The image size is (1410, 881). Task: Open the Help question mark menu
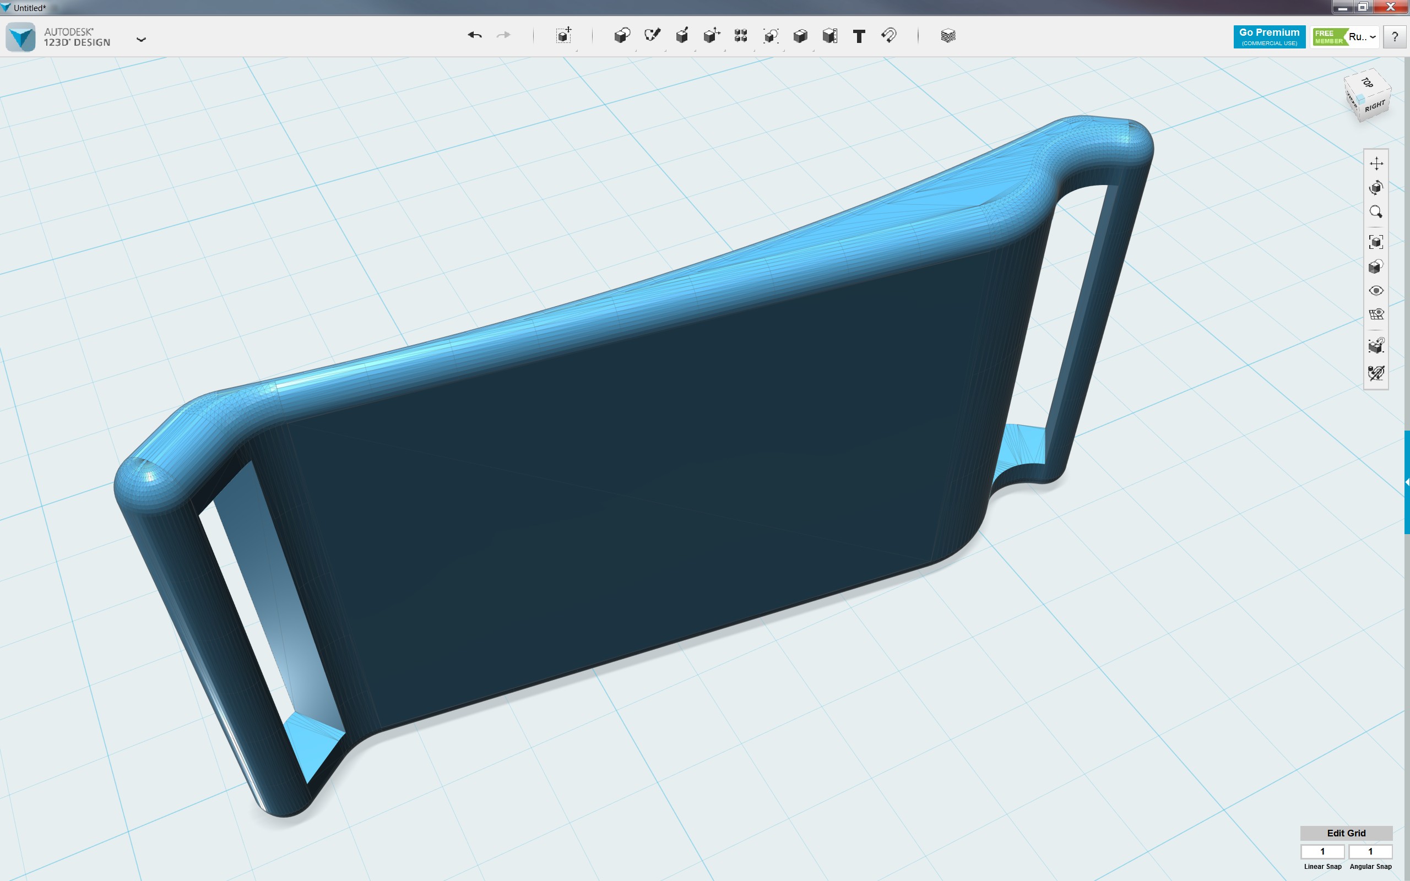(1395, 37)
